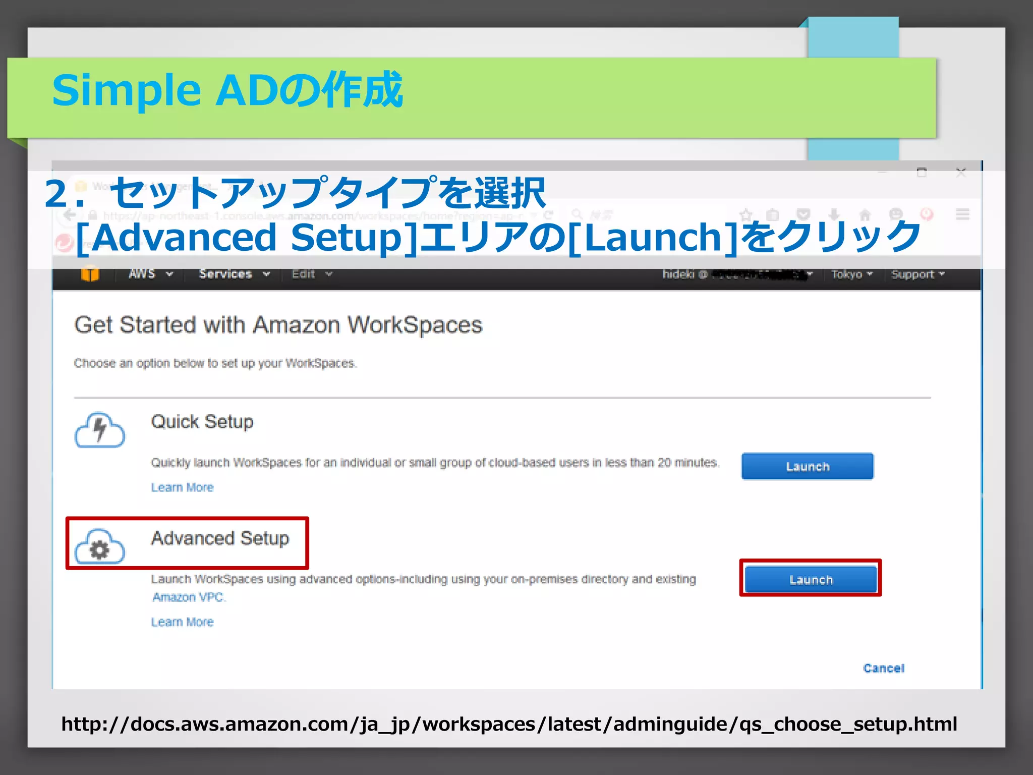Viewport: 1033px width, 775px height.
Task: Open Learn More link under Quick Setup
Action: coord(182,487)
